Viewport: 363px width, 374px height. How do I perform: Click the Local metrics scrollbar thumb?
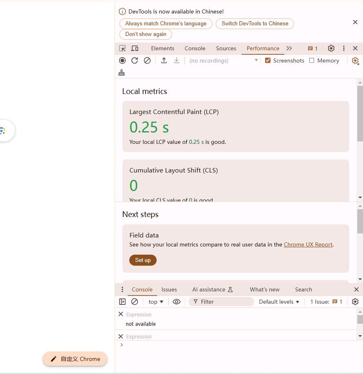(360, 114)
